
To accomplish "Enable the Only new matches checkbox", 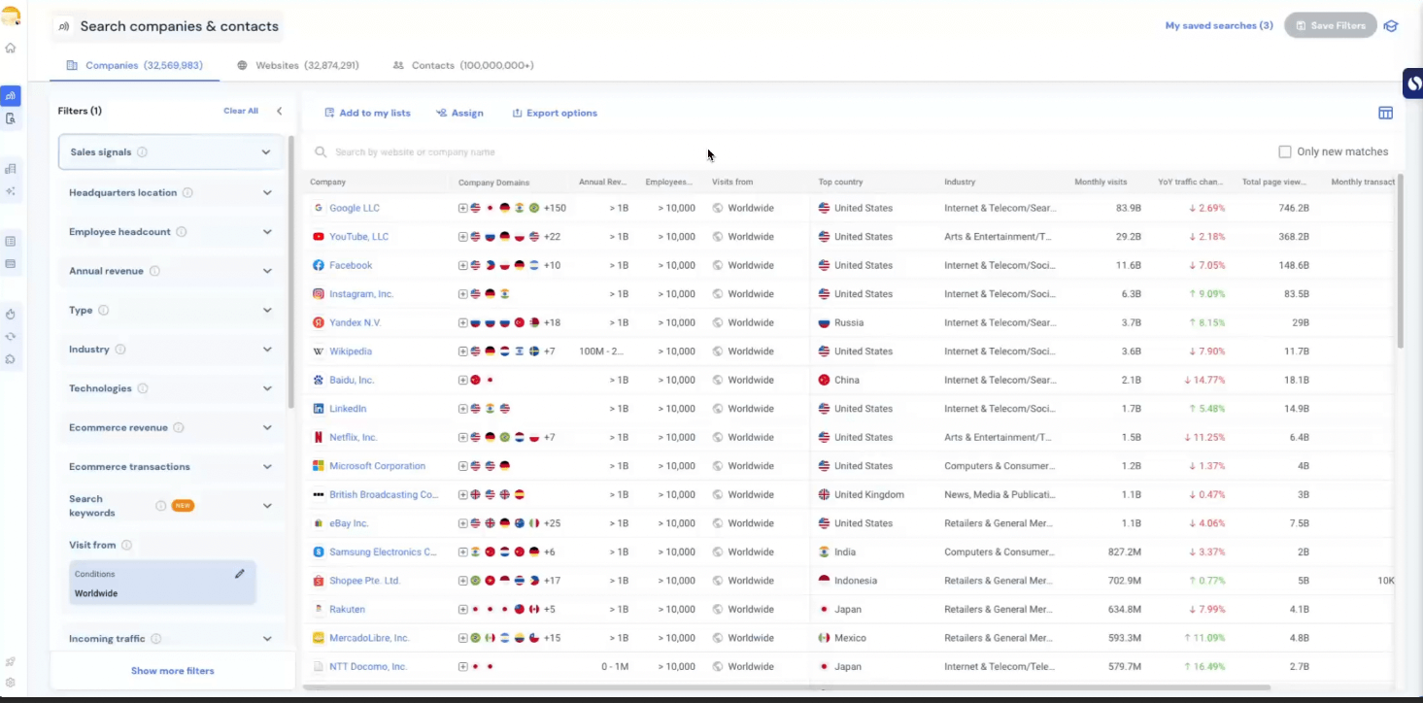I will tap(1284, 151).
